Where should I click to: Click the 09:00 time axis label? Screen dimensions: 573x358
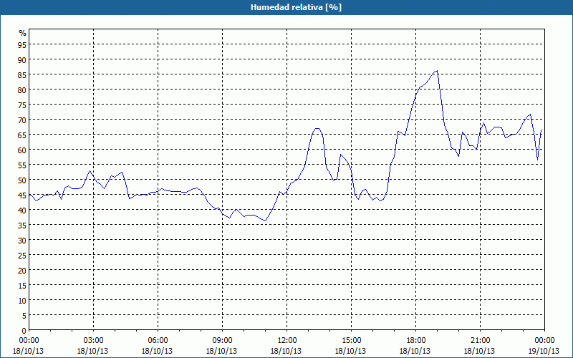tap(222, 341)
